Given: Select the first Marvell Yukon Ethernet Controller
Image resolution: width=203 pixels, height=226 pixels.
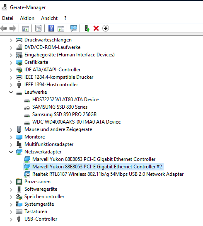Looking at the screenshot, I should tap(94, 159).
